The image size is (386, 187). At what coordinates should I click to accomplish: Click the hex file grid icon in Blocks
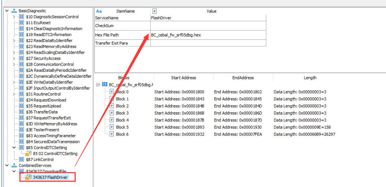pos(105,85)
